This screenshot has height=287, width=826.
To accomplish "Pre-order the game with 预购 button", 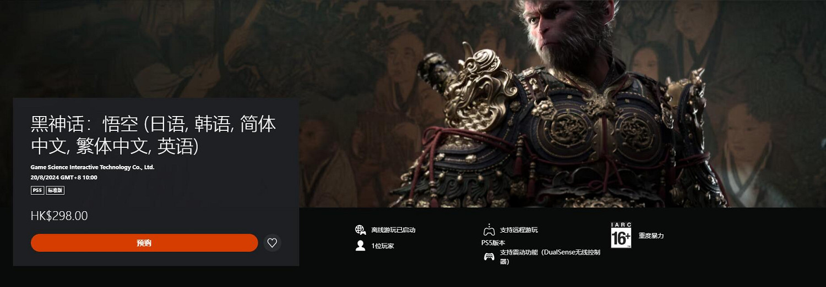I will 144,242.
